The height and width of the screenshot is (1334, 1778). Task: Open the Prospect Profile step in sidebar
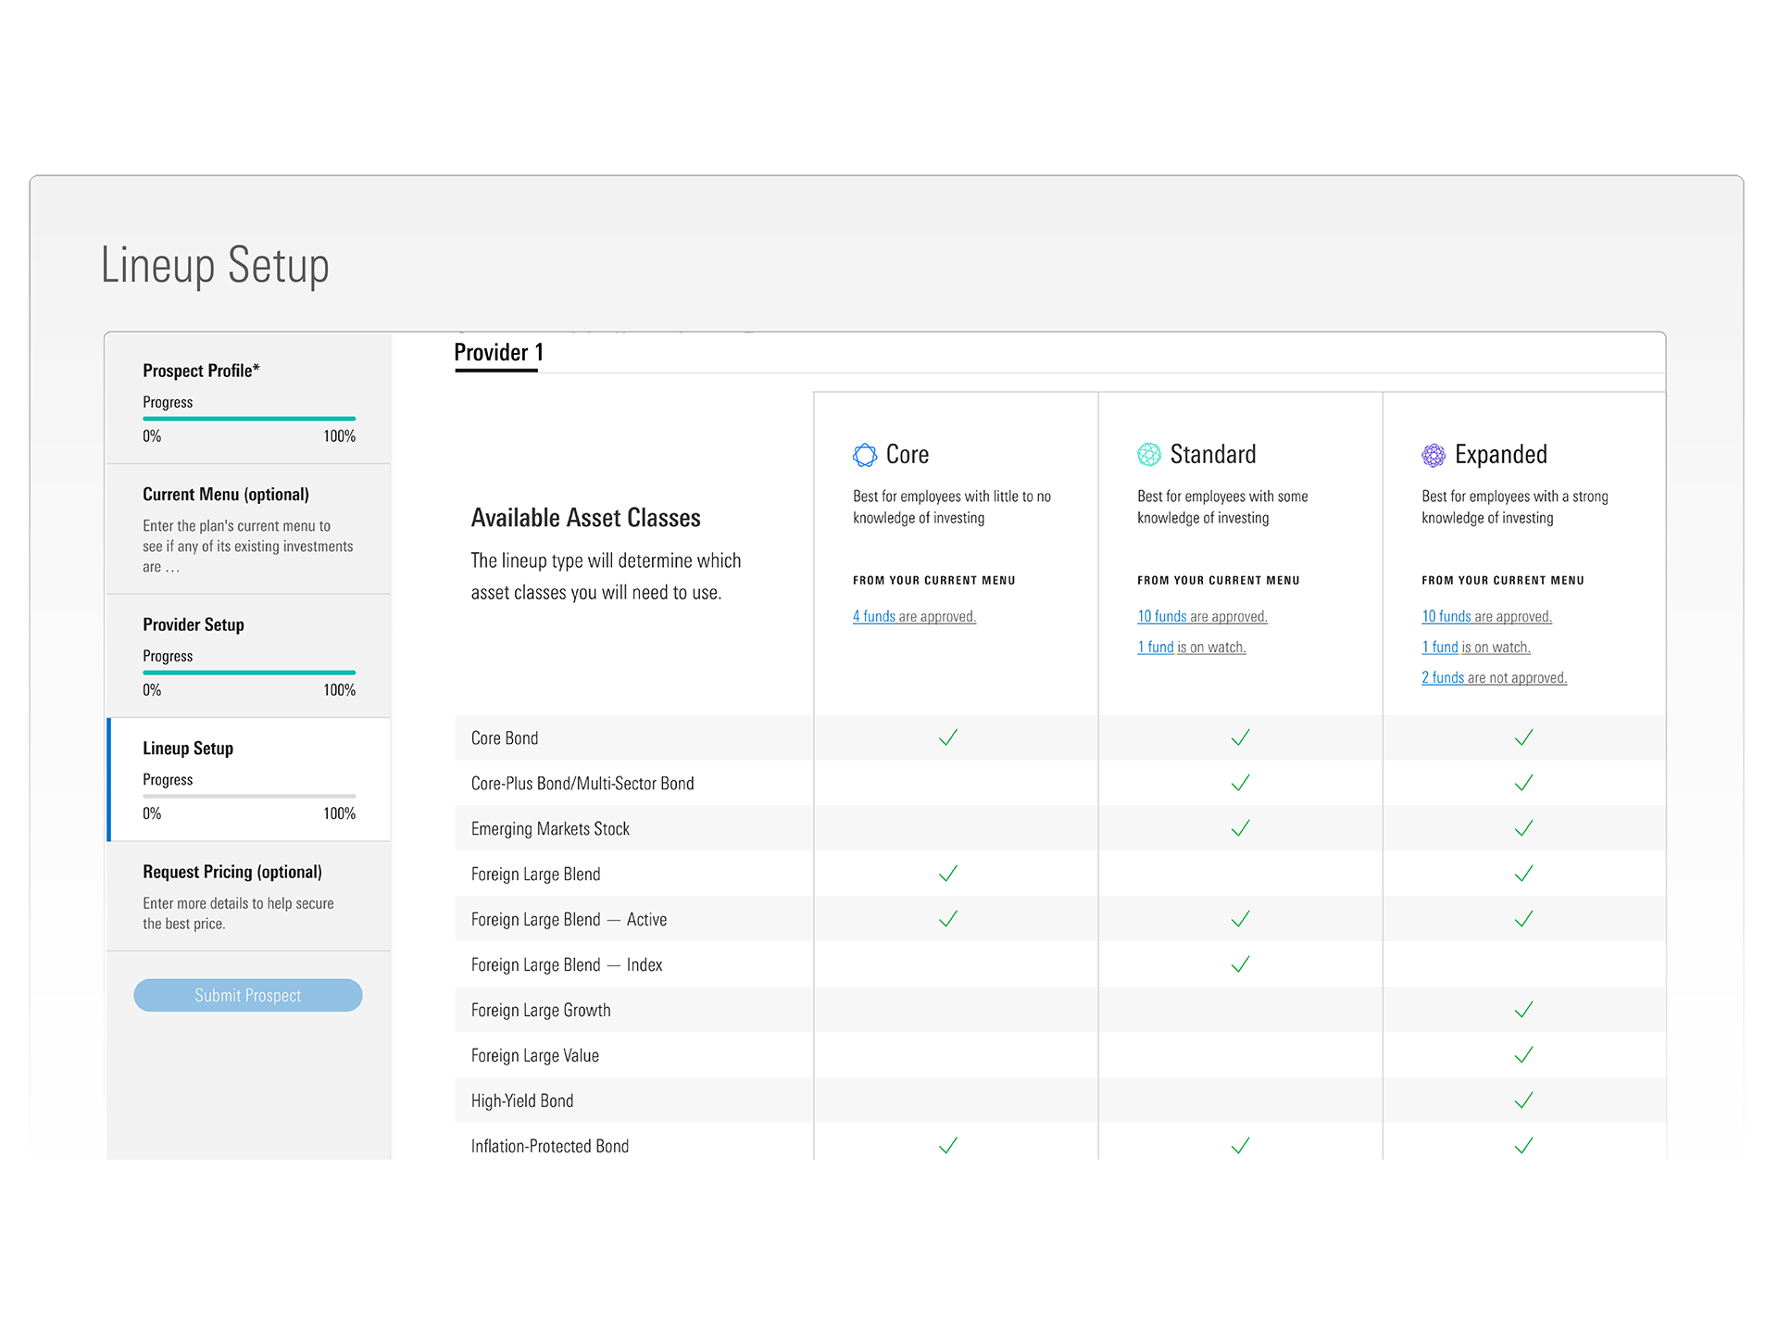pos(201,371)
